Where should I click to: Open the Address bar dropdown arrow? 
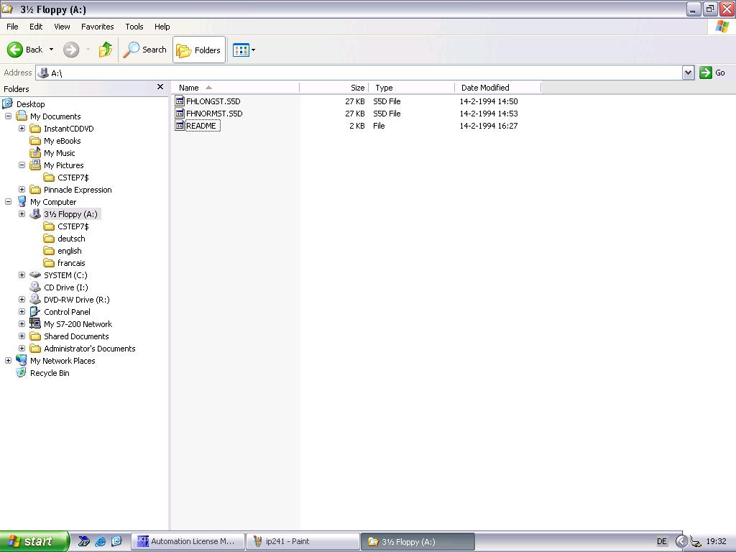pyautogui.click(x=688, y=73)
